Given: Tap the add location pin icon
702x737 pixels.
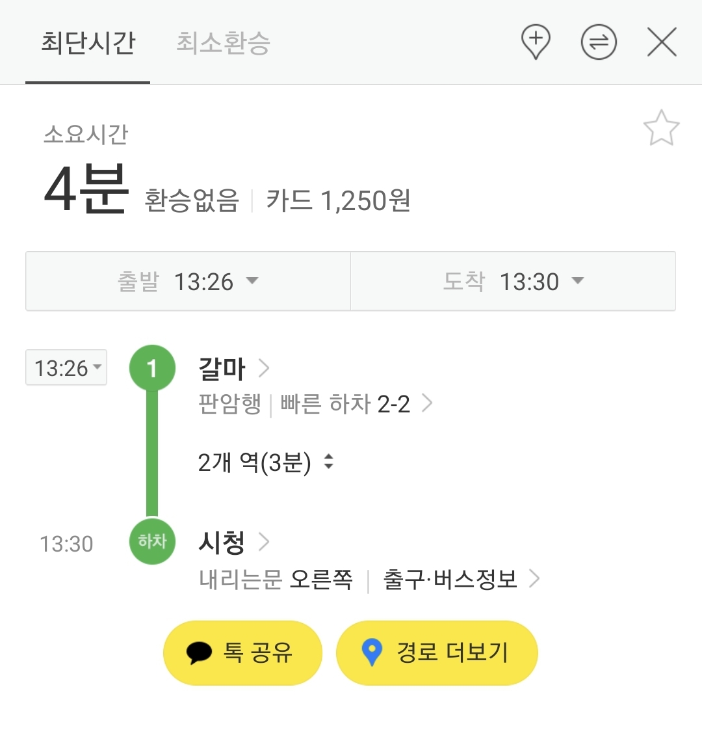Looking at the screenshot, I should point(536,42).
